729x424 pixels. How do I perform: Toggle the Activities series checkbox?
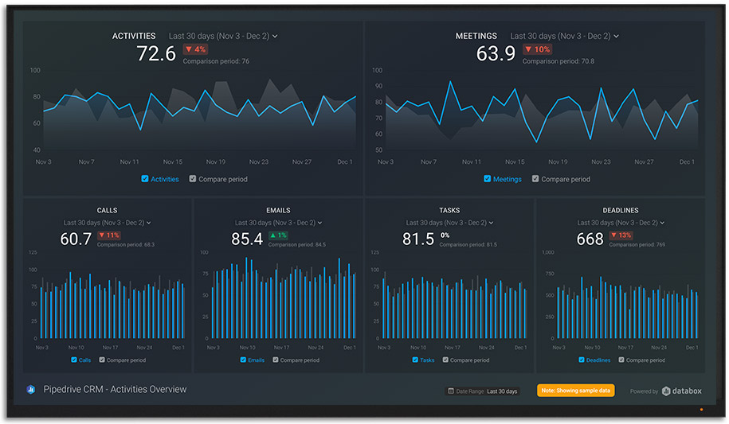click(x=144, y=179)
